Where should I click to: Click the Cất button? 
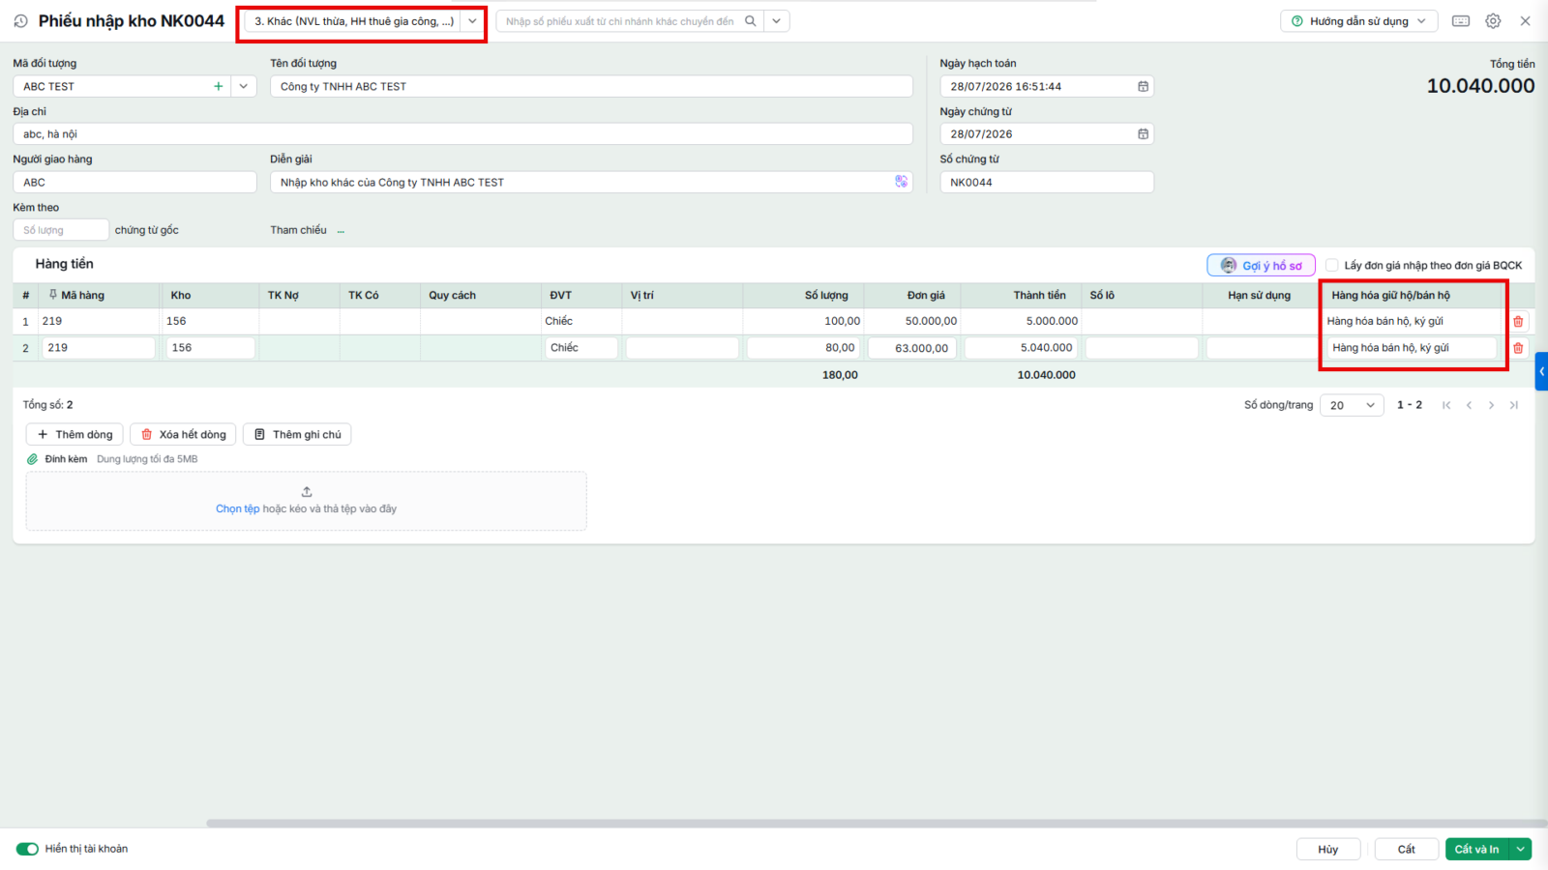[1407, 849]
